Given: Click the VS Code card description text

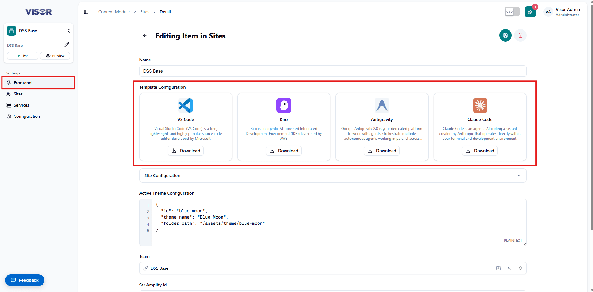Looking at the screenshot, I should click(186, 134).
